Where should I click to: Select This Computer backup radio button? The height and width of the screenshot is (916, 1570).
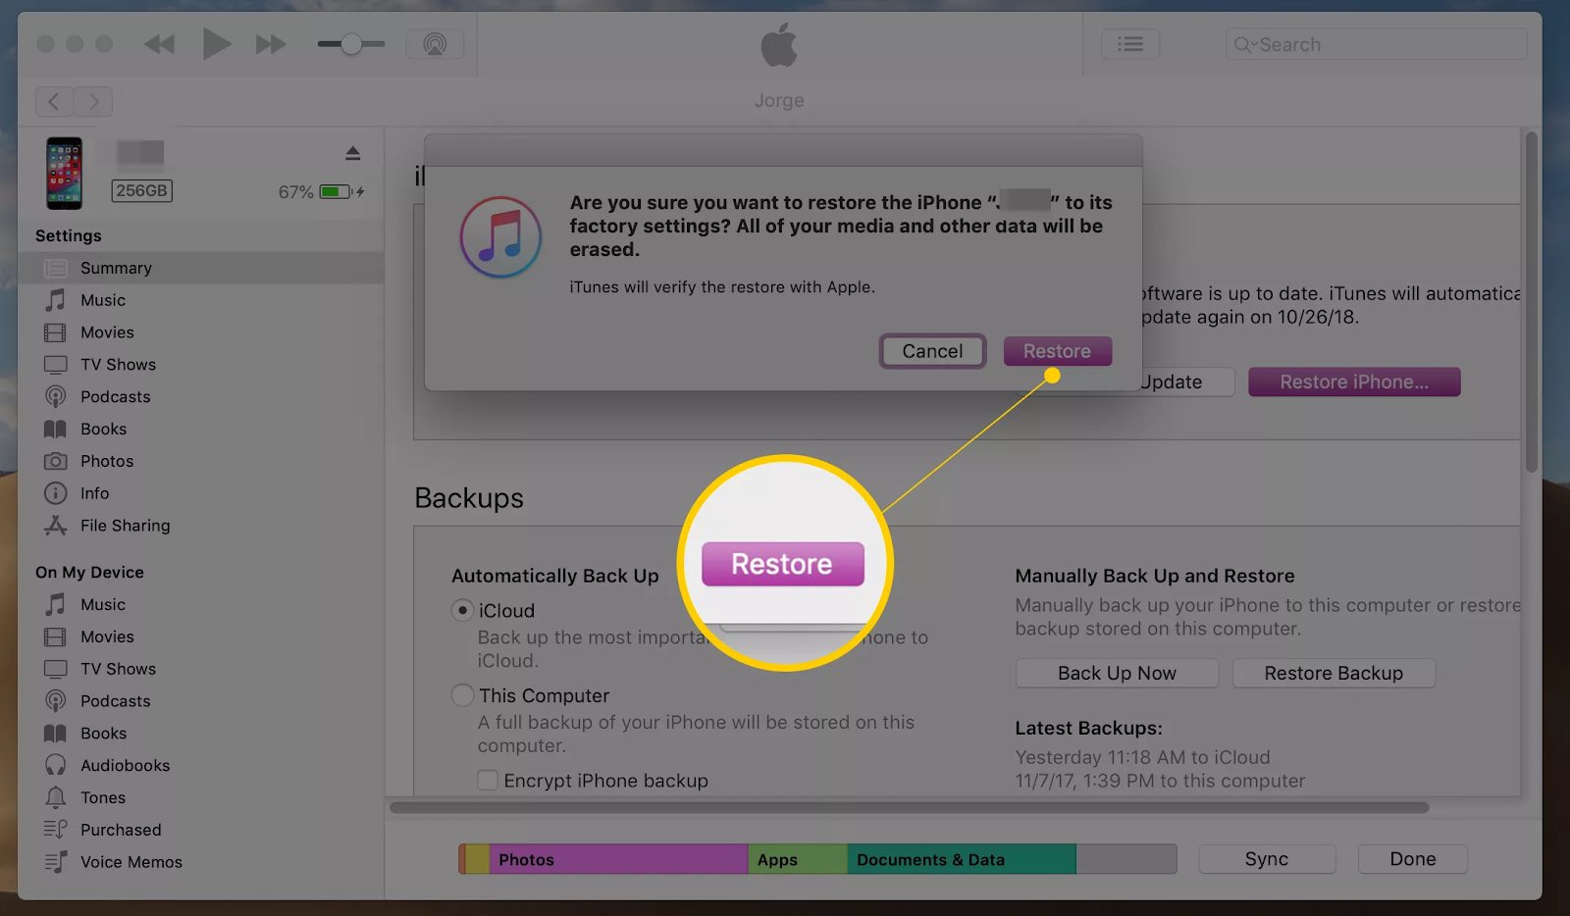pos(462,695)
